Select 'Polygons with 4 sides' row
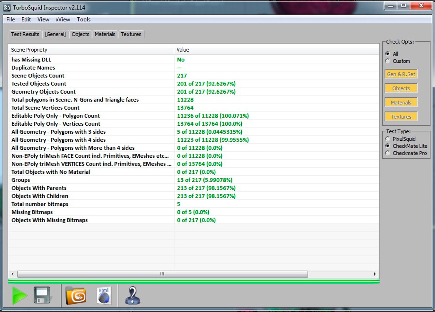Viewport: 435px width, 312px height. [x=194, y=140]
